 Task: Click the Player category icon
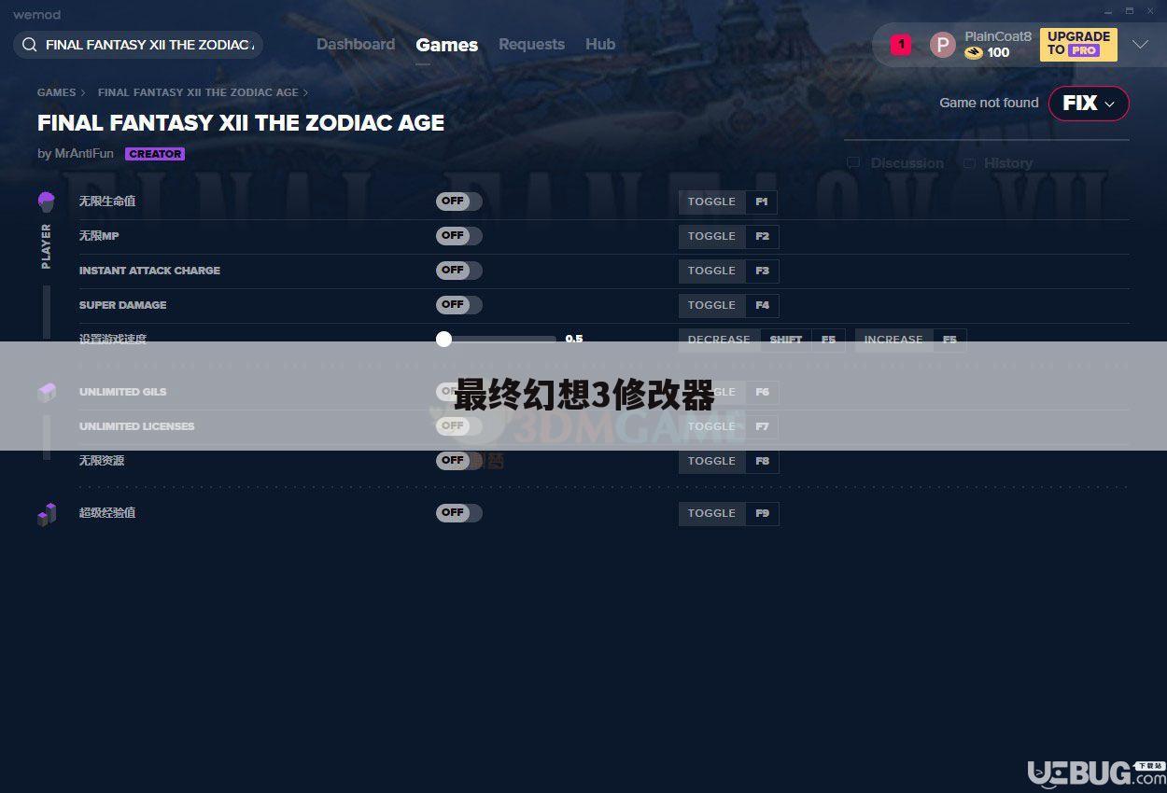pyautogui.click(x=46, y=201)
